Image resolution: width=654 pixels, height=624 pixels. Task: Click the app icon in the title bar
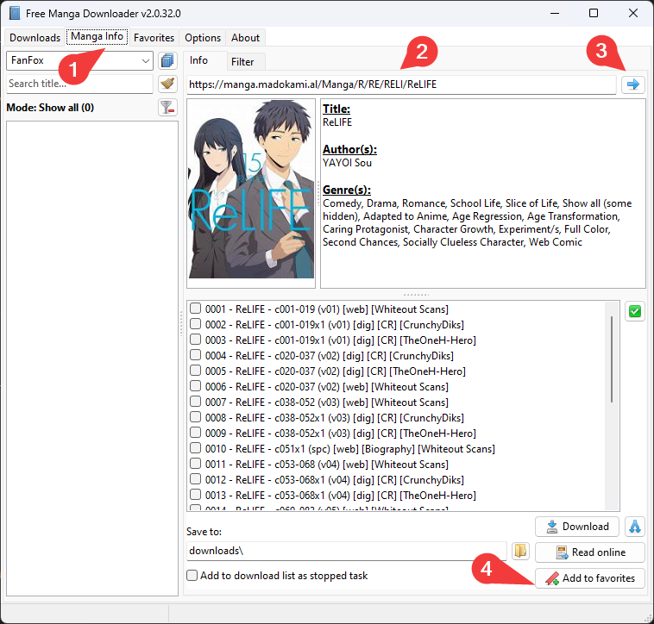(x=15, y=14)
